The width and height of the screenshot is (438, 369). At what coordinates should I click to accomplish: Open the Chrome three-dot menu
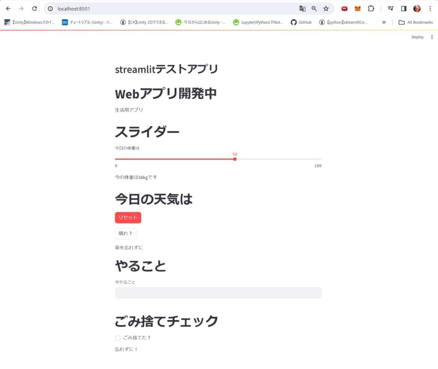pyautogui.click(x=430, y=9)
